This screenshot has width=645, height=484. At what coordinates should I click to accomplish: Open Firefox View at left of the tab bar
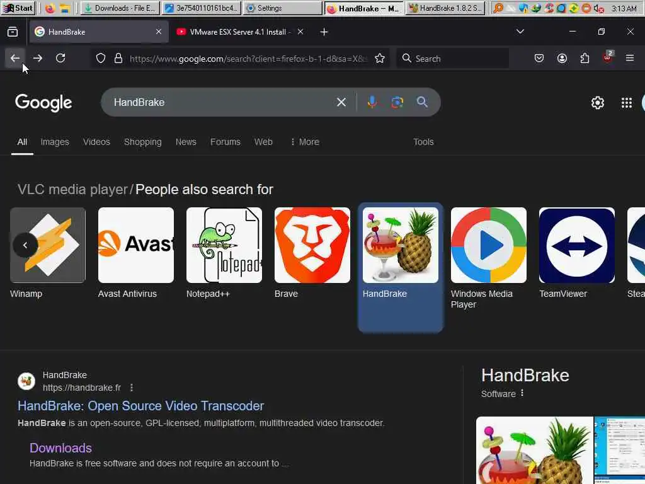tap(13, 32)
